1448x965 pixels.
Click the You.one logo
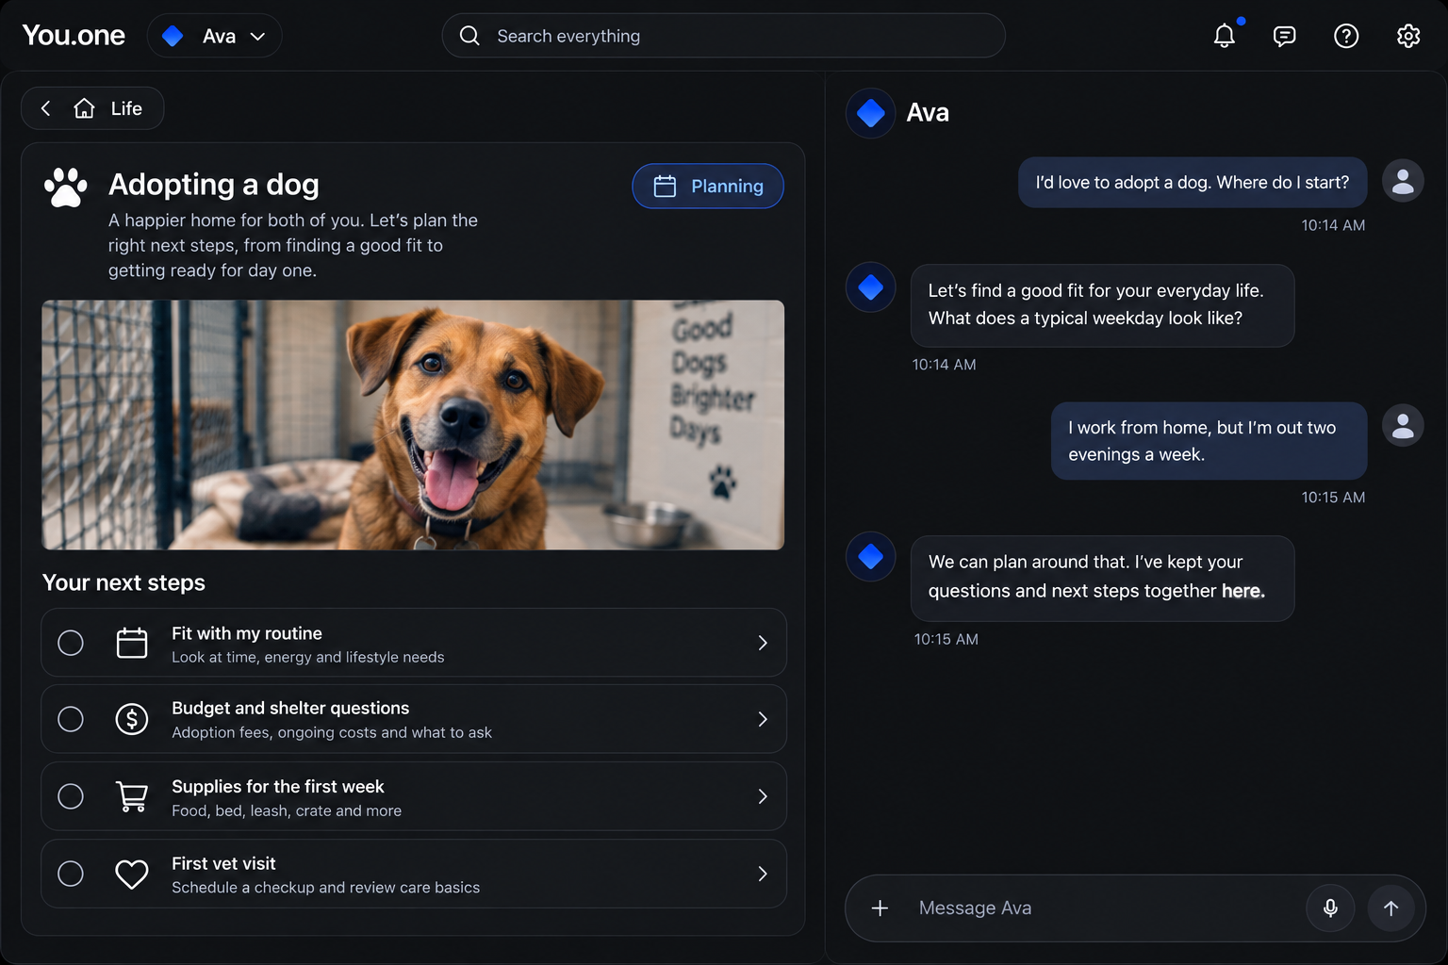[x=74, y=36]
